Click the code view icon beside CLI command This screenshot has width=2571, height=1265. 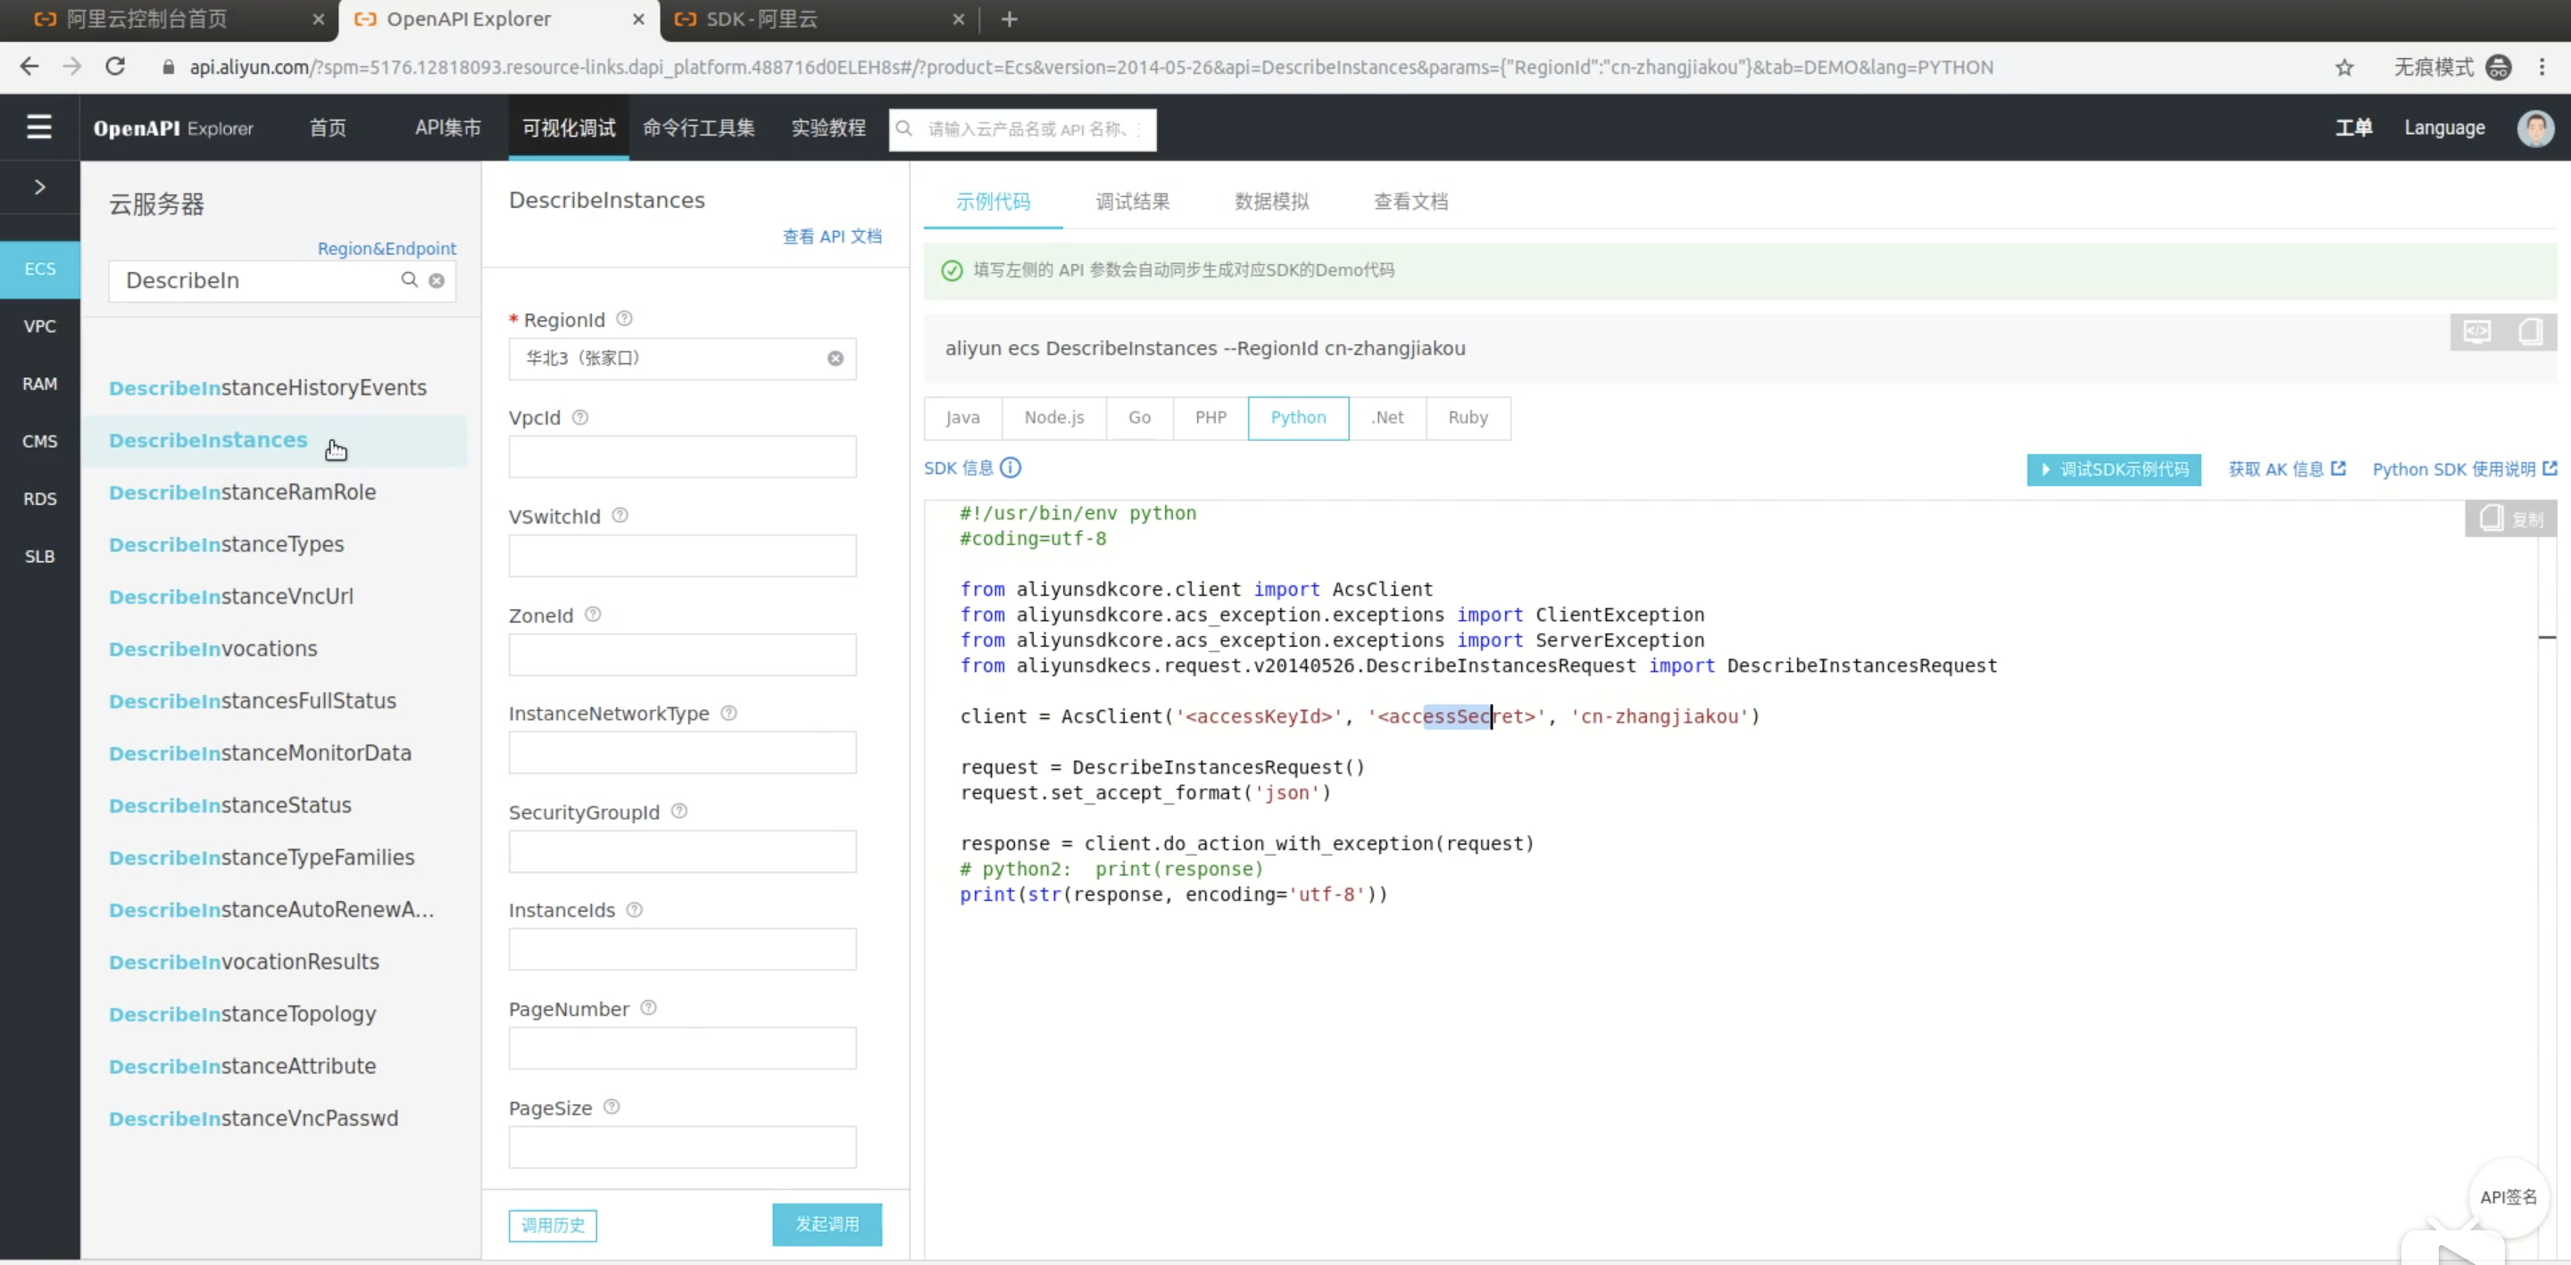[x=2477, y=331]
